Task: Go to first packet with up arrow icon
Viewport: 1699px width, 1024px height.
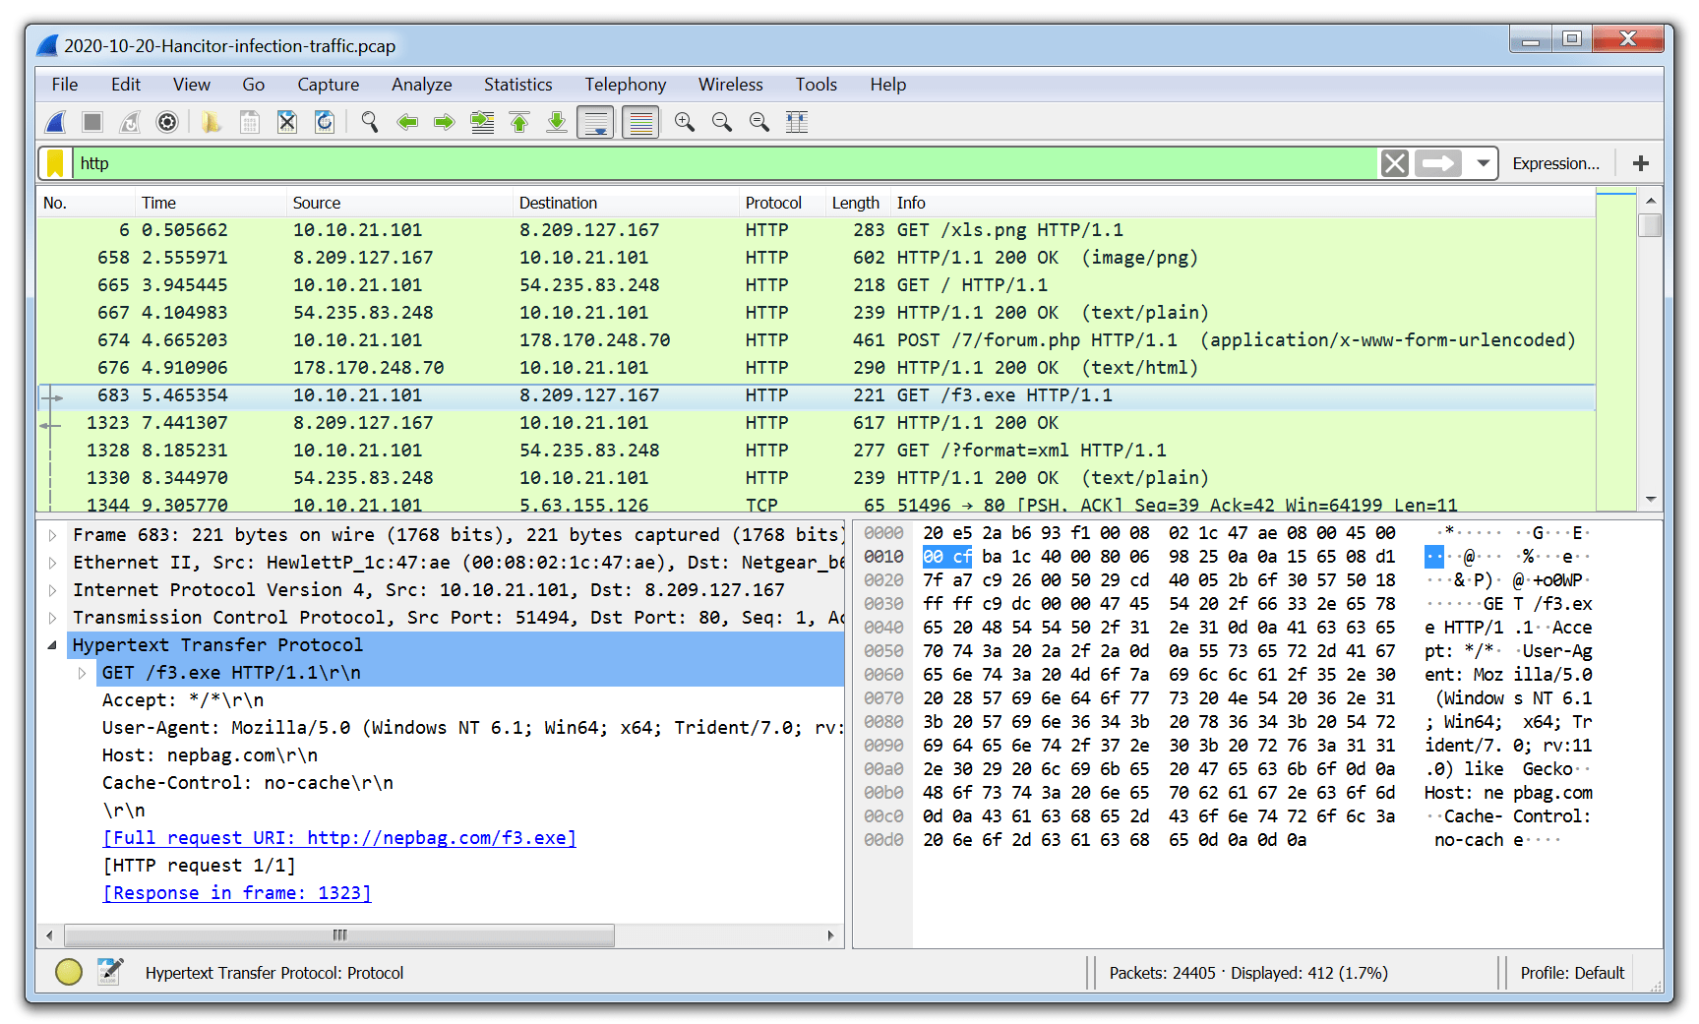Action: click(x=519, y=121)
